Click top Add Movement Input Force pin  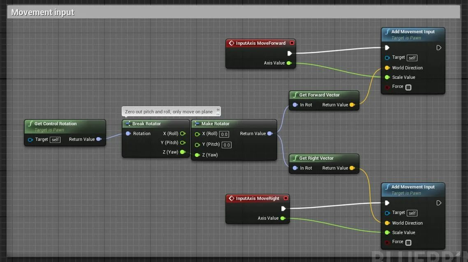pyautogui.click(x=387, y=87)
